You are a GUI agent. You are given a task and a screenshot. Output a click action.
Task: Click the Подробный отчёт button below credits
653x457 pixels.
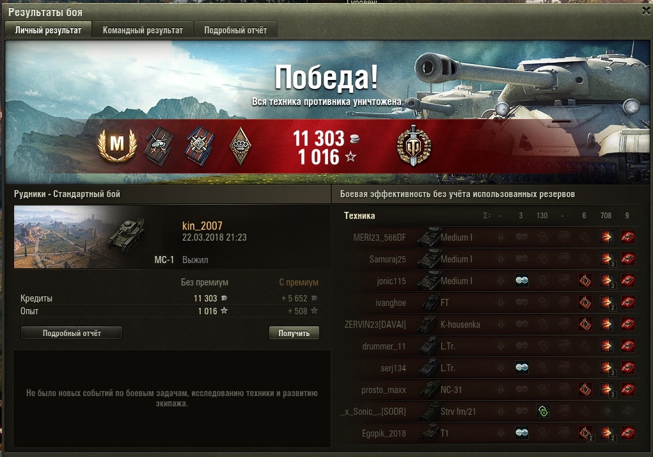72,333
